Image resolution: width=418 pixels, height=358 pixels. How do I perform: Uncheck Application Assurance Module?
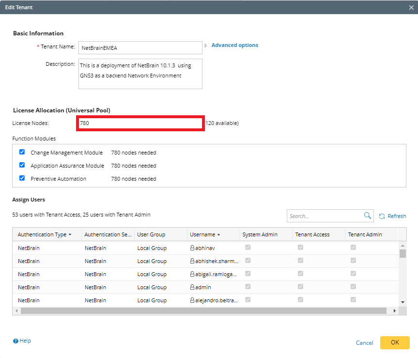coord(22,165)
